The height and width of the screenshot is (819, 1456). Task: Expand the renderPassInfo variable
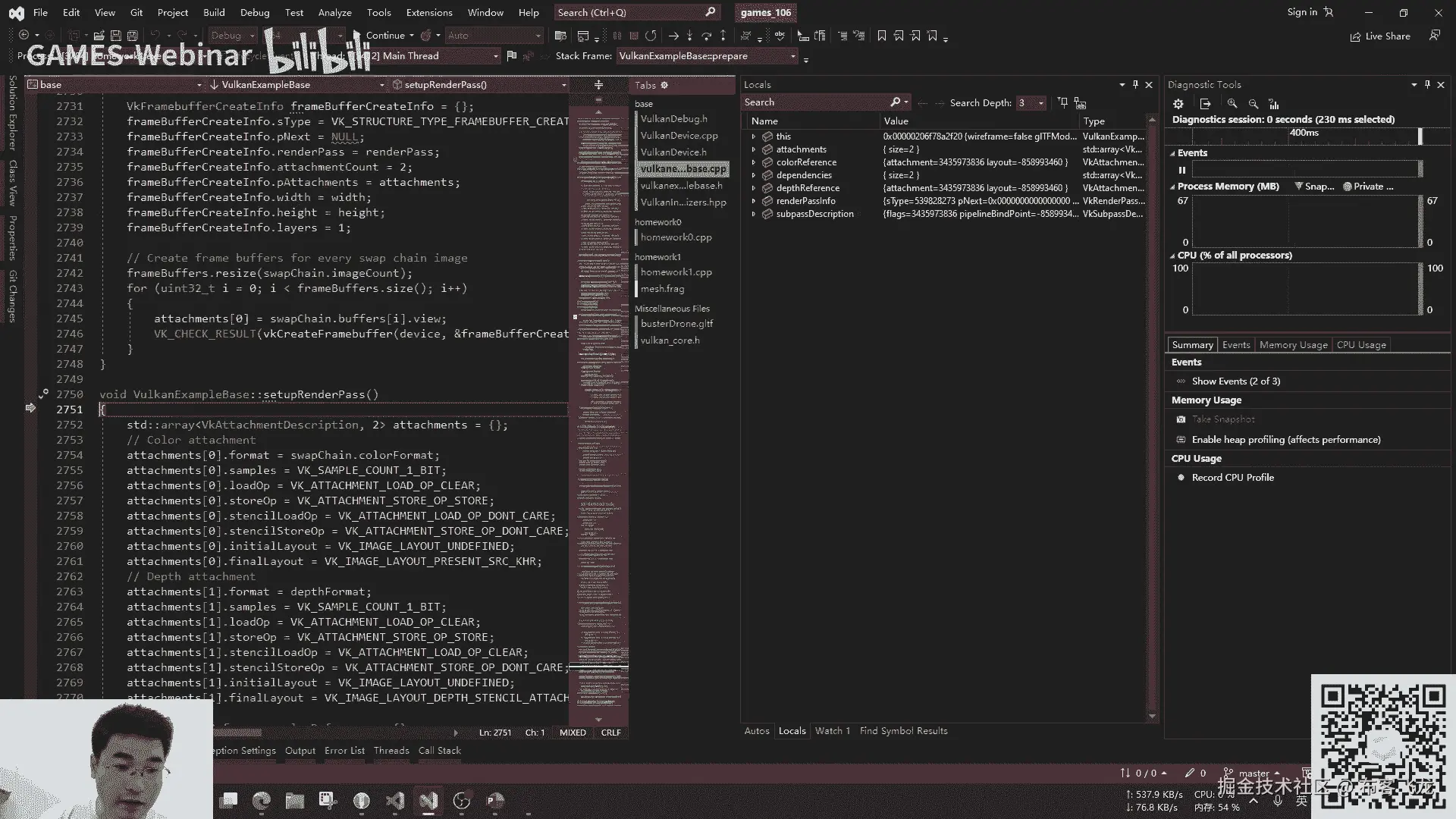click(754, 201)
